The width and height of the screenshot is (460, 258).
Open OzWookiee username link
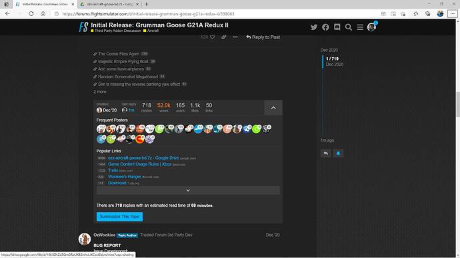tap(105, 235)
